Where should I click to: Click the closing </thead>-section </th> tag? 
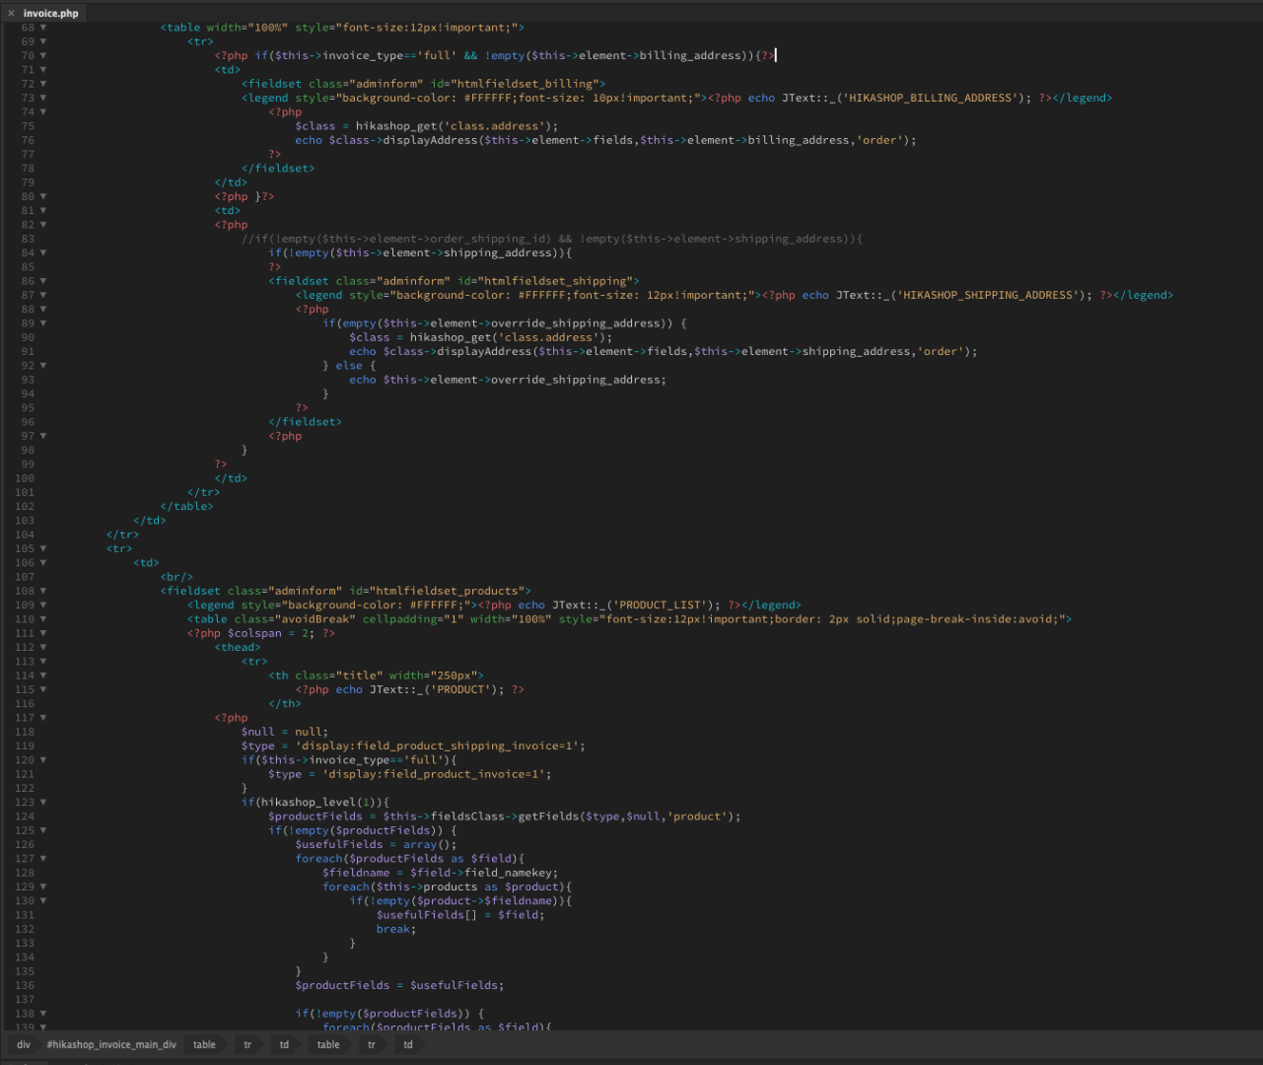285,703
